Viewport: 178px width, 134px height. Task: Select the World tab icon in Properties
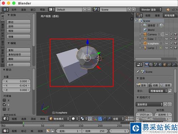(x=160, y=65)
